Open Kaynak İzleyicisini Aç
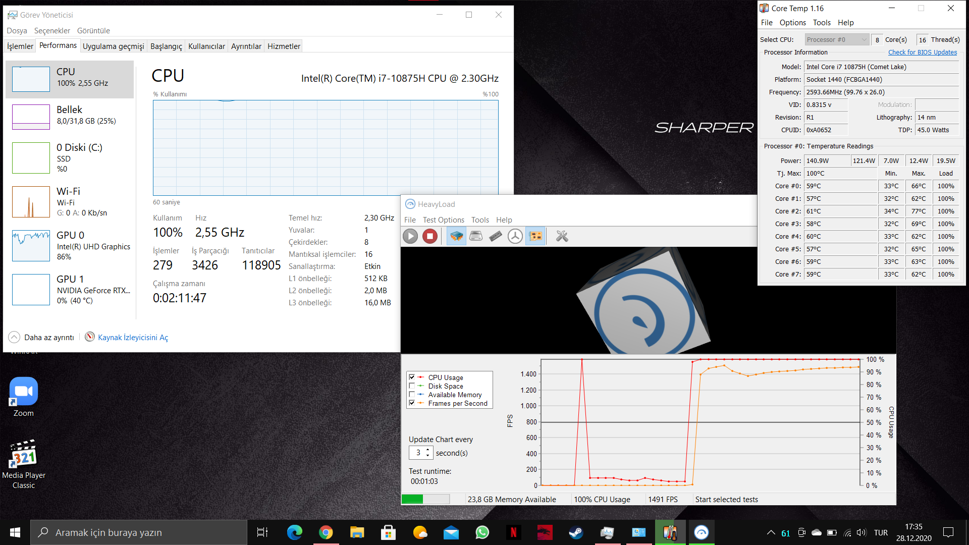The height and width of the screenshot is (545, 969). point(133,337)
